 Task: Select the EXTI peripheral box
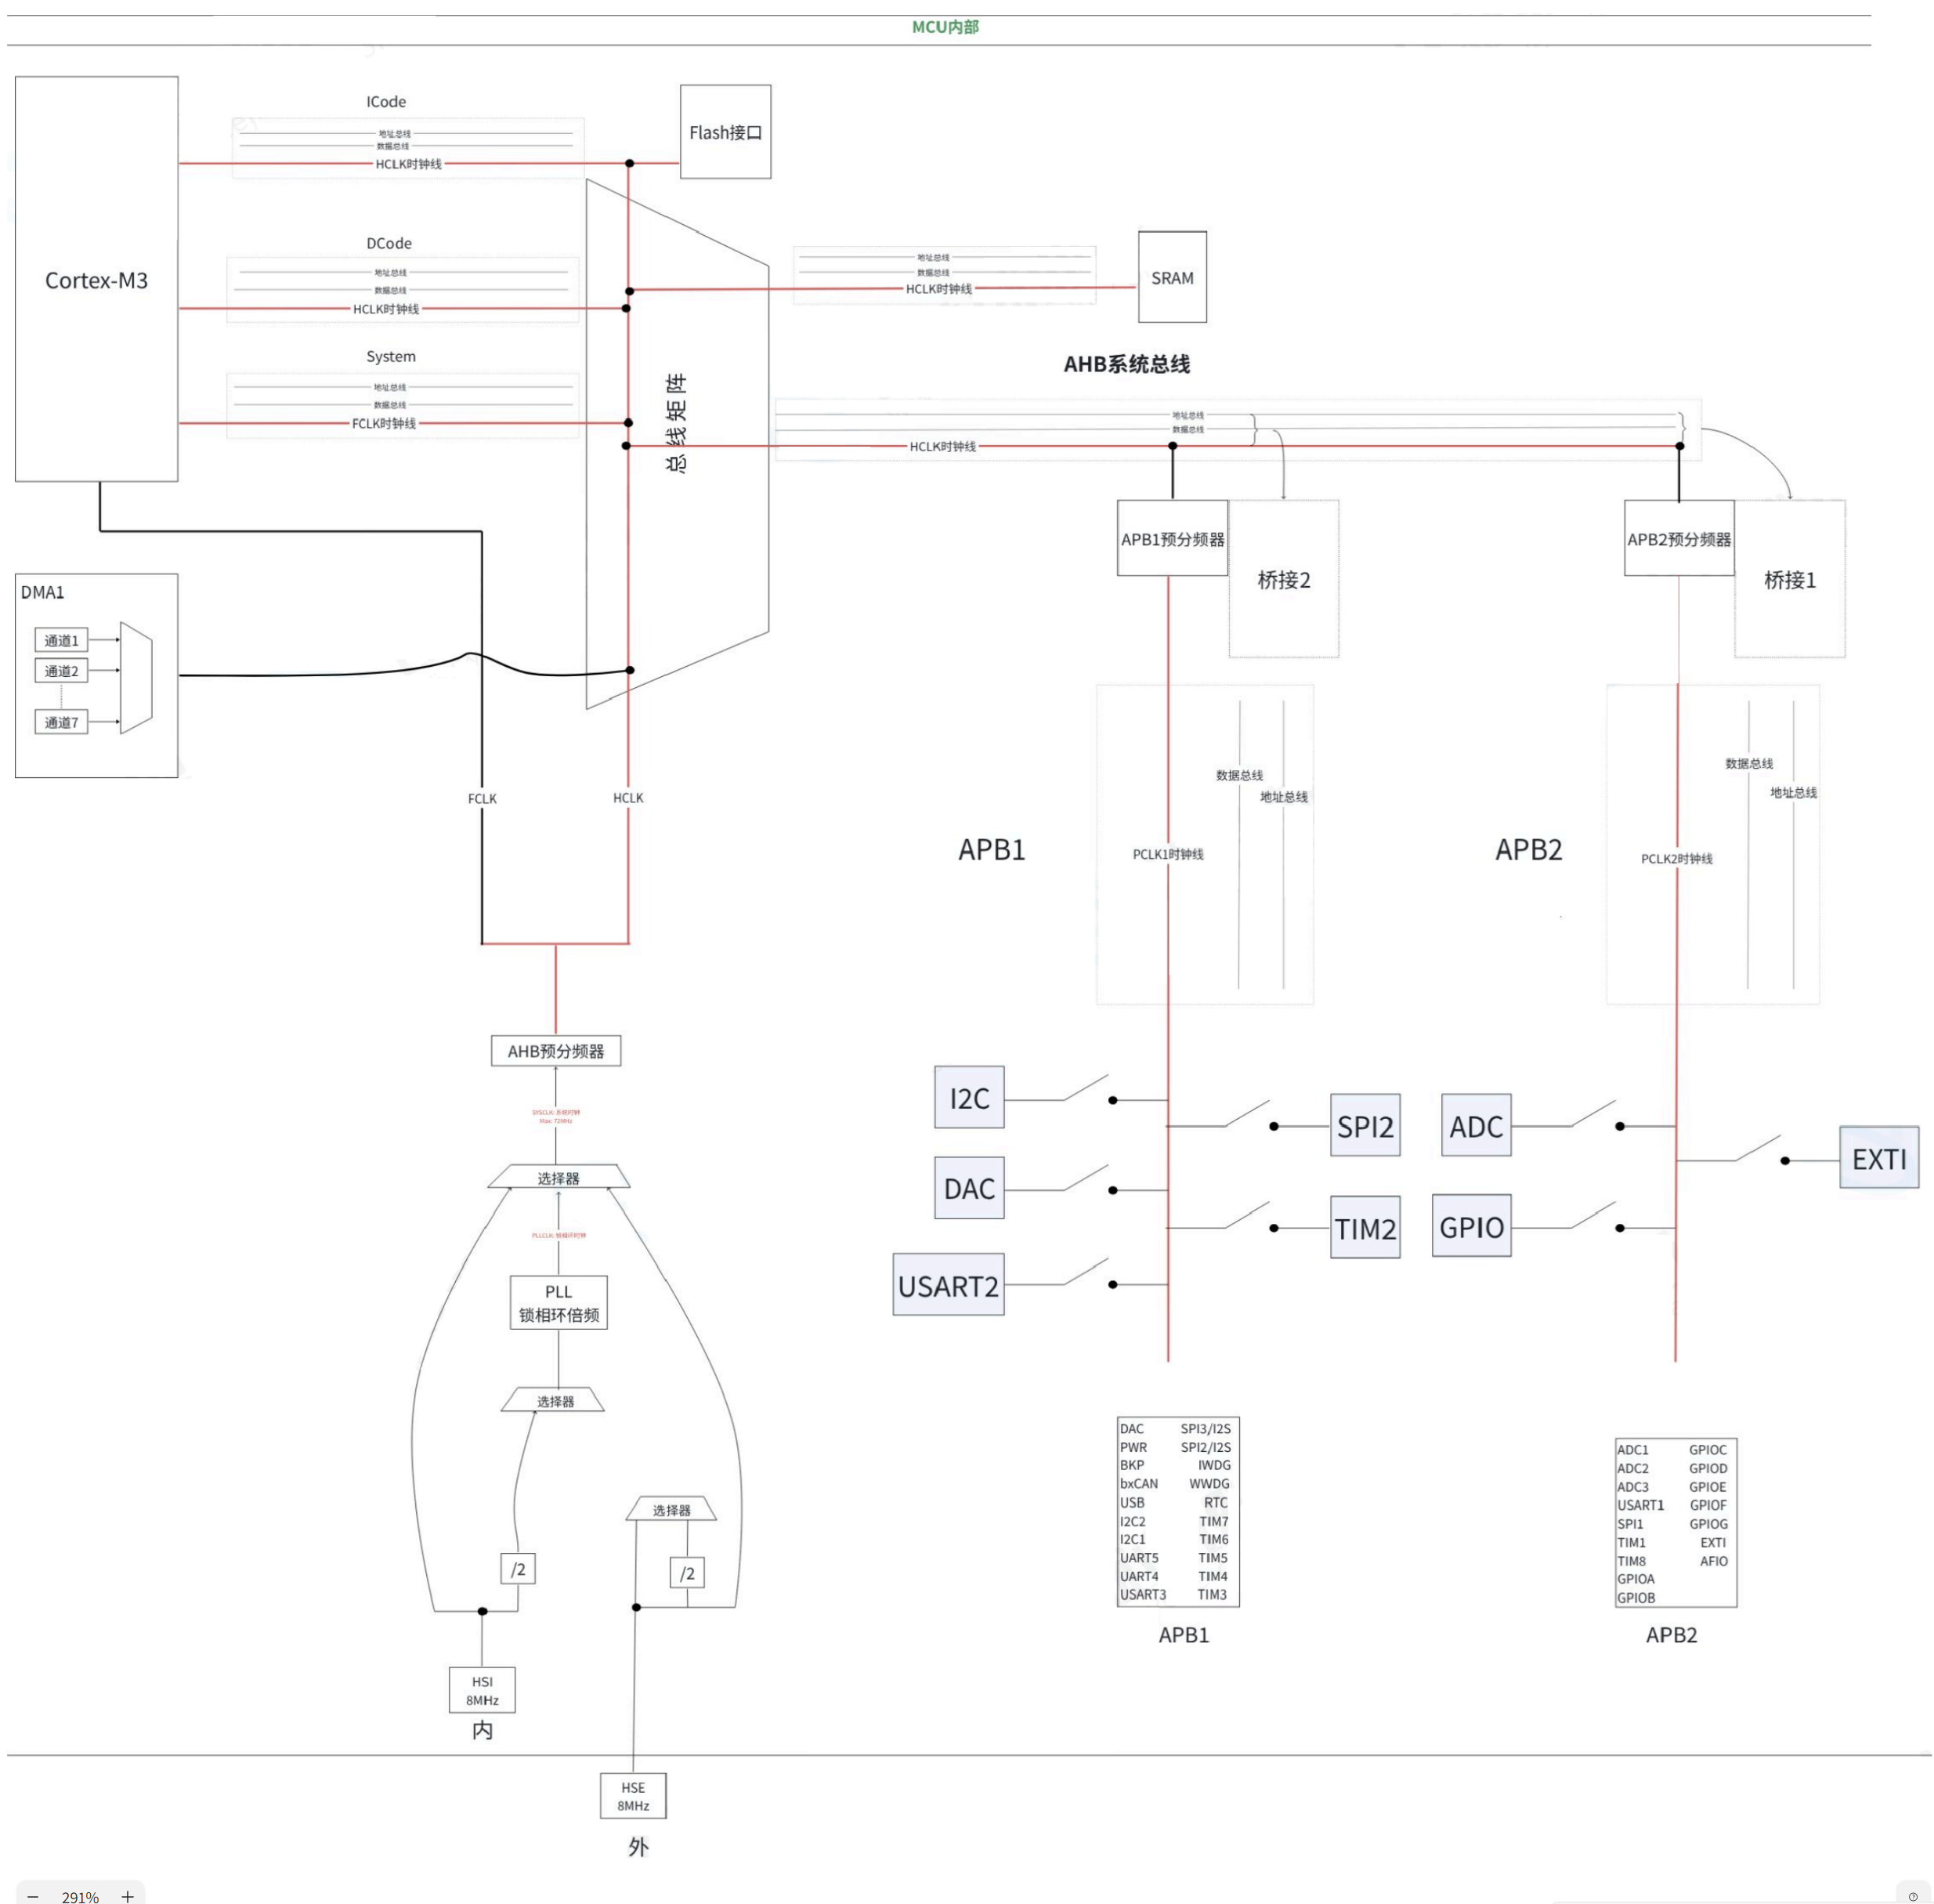1878,1158
